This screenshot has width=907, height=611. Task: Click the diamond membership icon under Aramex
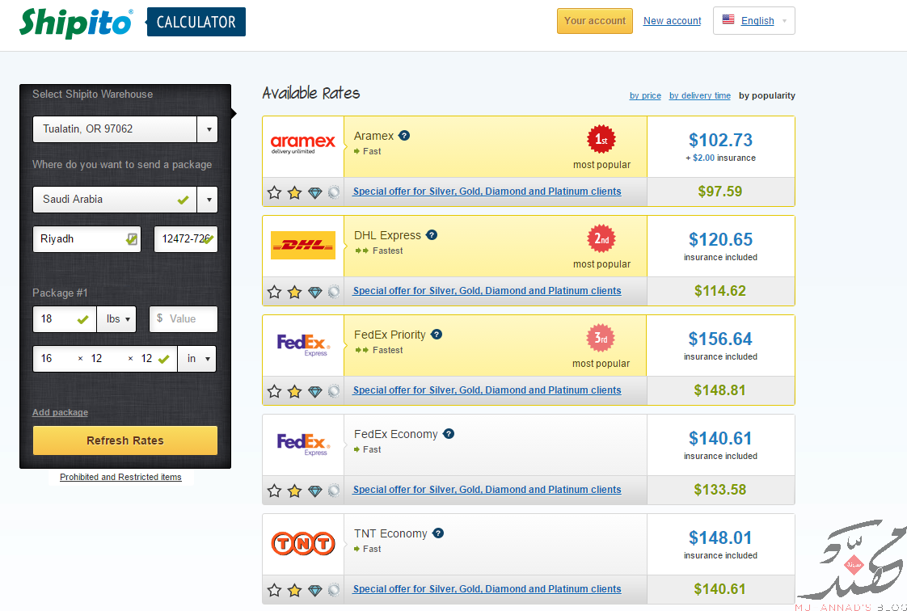click(x=314, y=192)
